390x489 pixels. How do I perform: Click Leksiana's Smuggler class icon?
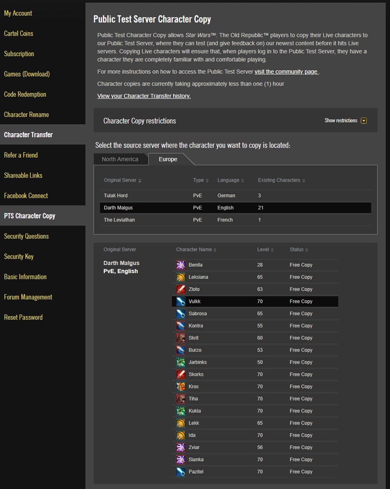click(181, 277)
